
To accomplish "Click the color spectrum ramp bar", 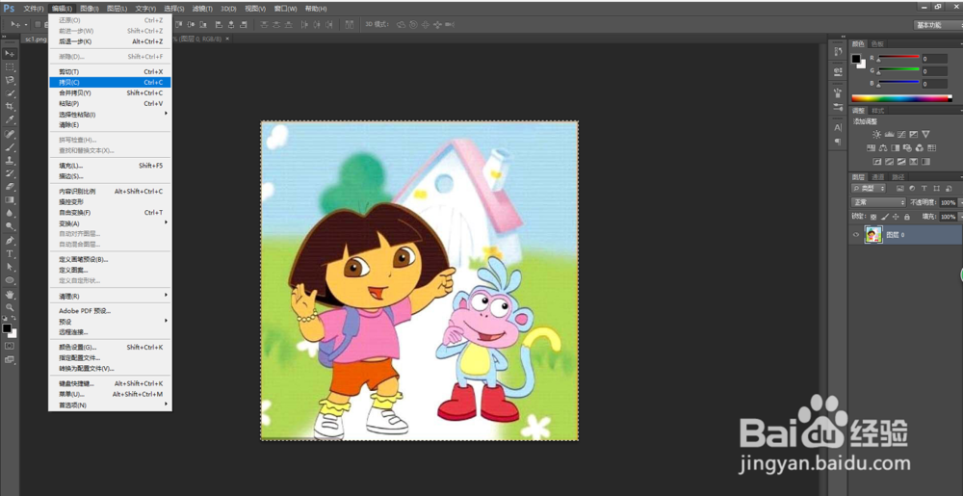I will pos(900,98).
